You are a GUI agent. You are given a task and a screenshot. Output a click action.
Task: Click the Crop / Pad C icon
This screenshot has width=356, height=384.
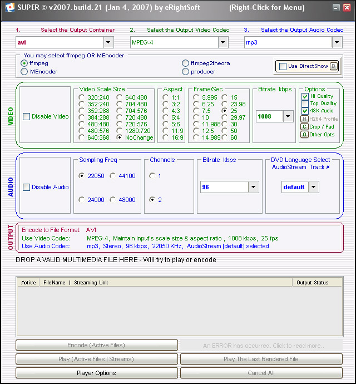[x=304, y=126]
